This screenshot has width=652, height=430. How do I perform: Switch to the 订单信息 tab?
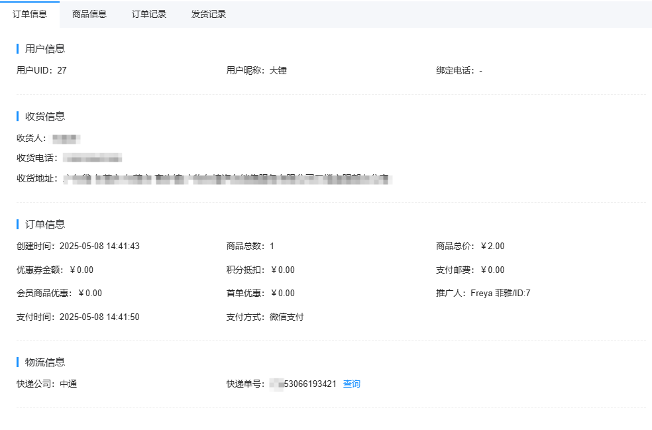point(30,14)
